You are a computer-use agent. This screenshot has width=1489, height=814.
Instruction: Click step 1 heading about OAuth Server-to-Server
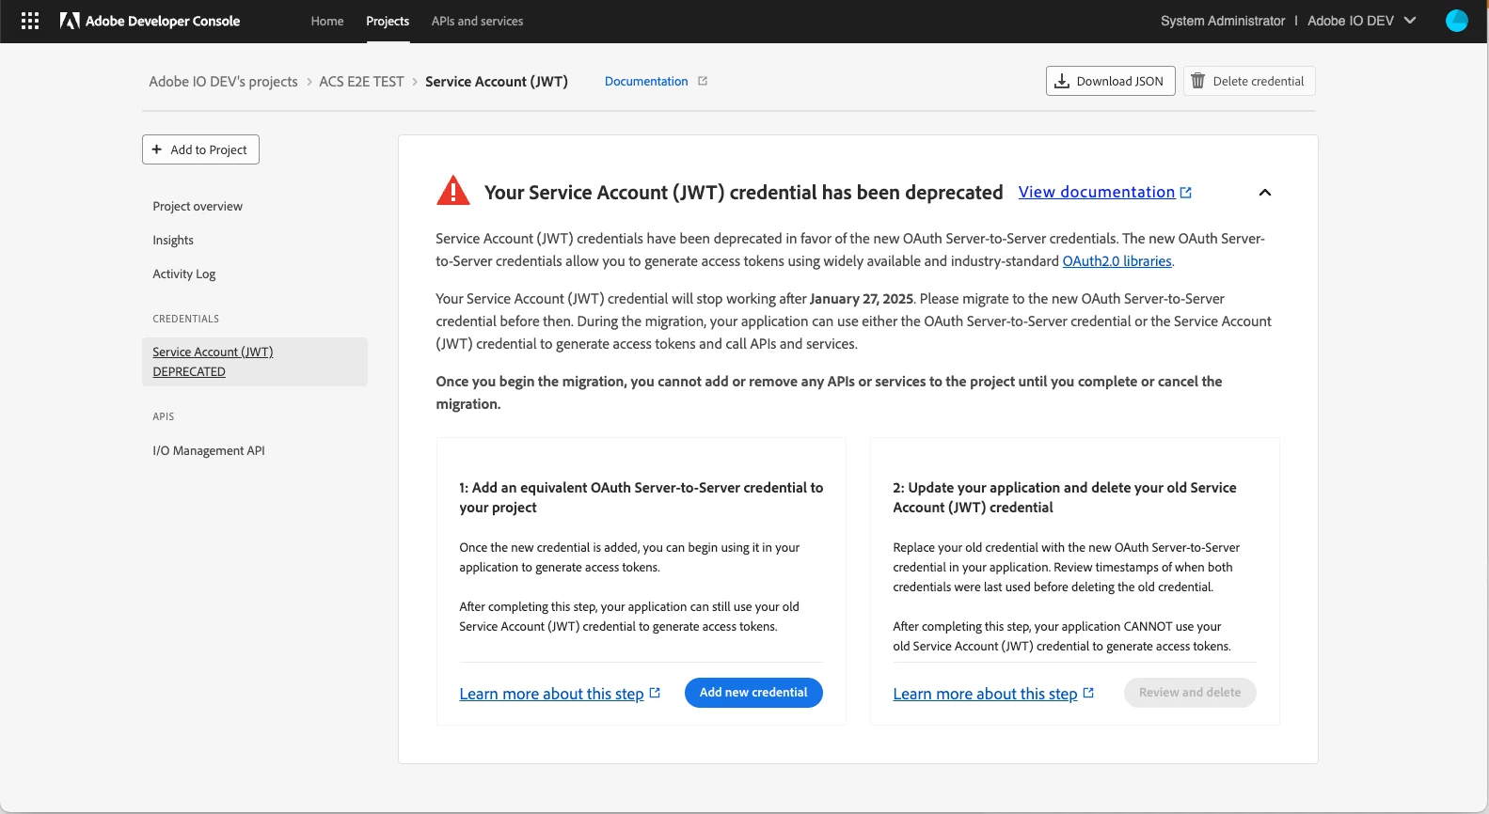click(642, 497)
